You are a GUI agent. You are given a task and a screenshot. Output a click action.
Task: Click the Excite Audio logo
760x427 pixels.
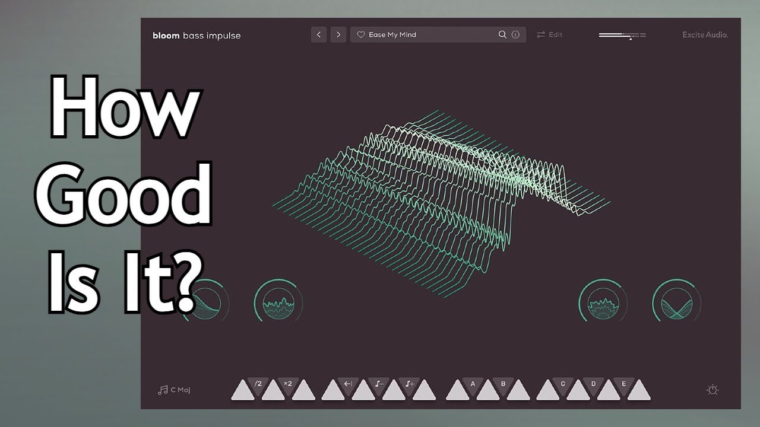705,35
